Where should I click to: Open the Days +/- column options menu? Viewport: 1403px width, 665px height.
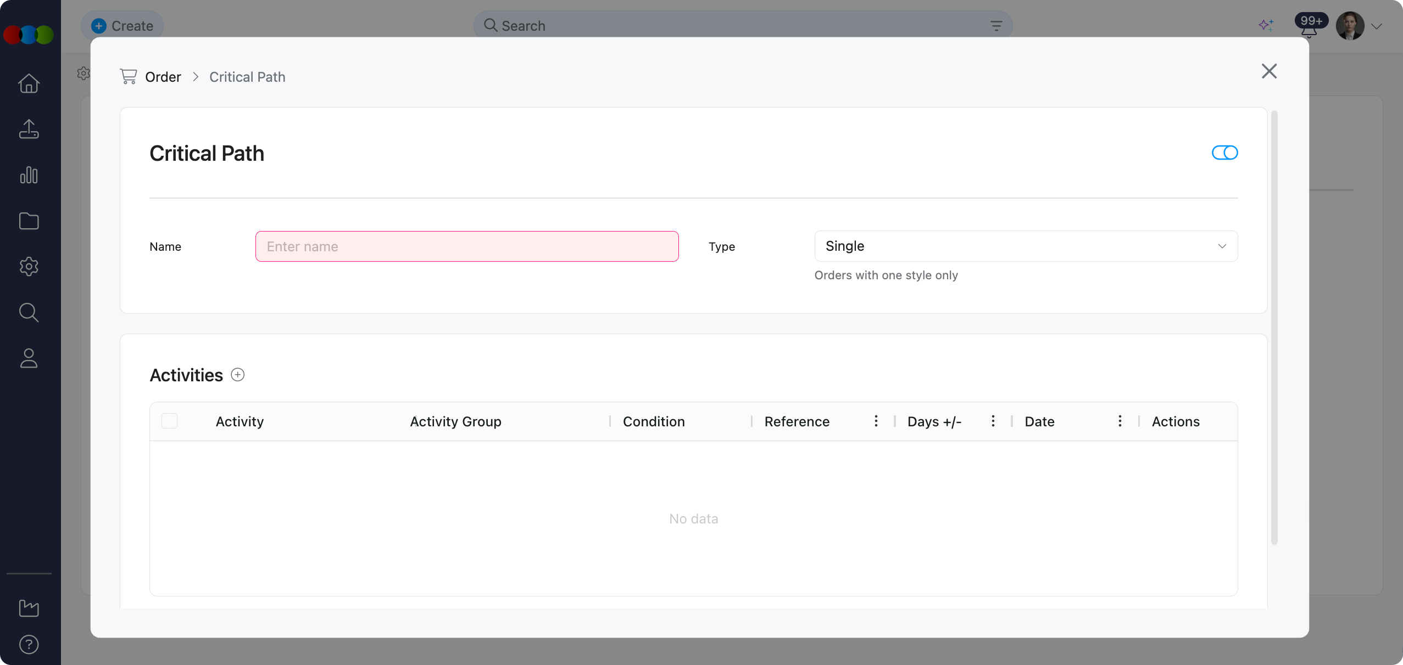pos(993,421)
